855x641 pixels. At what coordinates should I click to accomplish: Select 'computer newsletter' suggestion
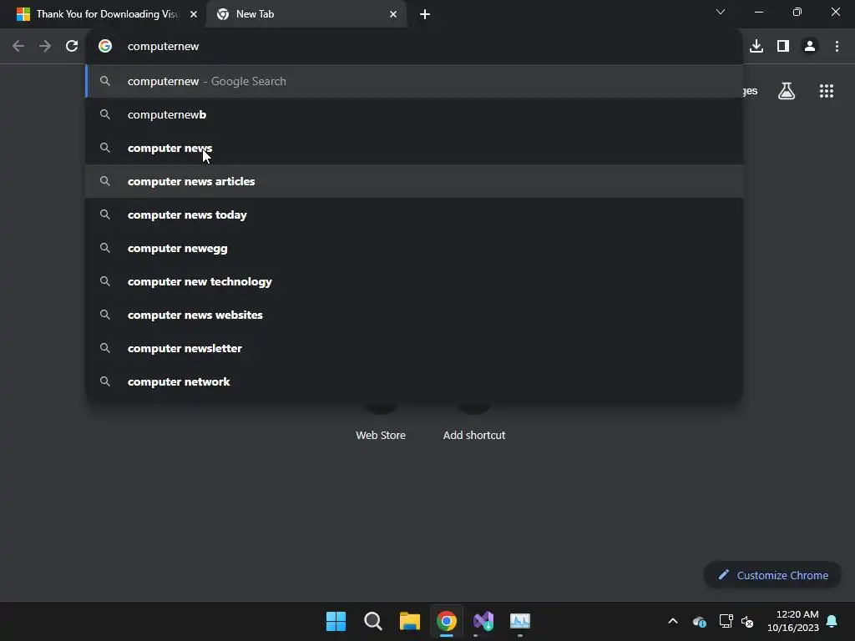coord(414,348)
